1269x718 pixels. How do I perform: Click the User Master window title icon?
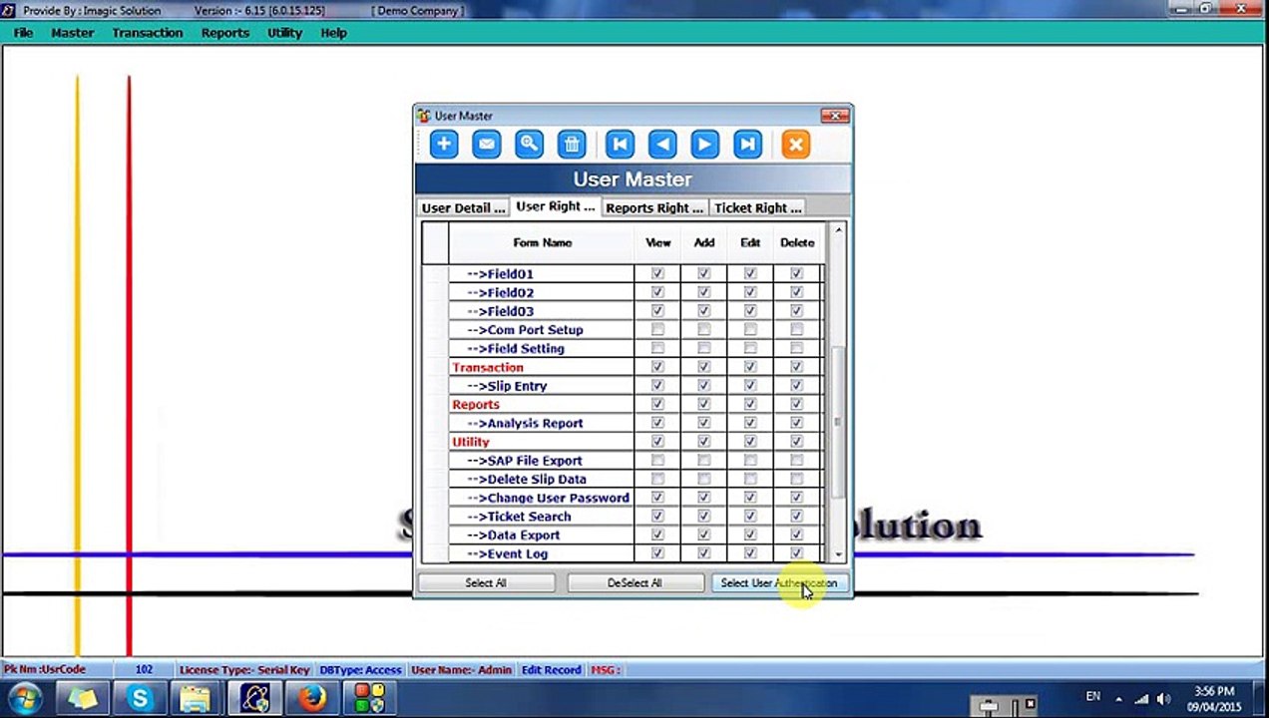[424, 116]
